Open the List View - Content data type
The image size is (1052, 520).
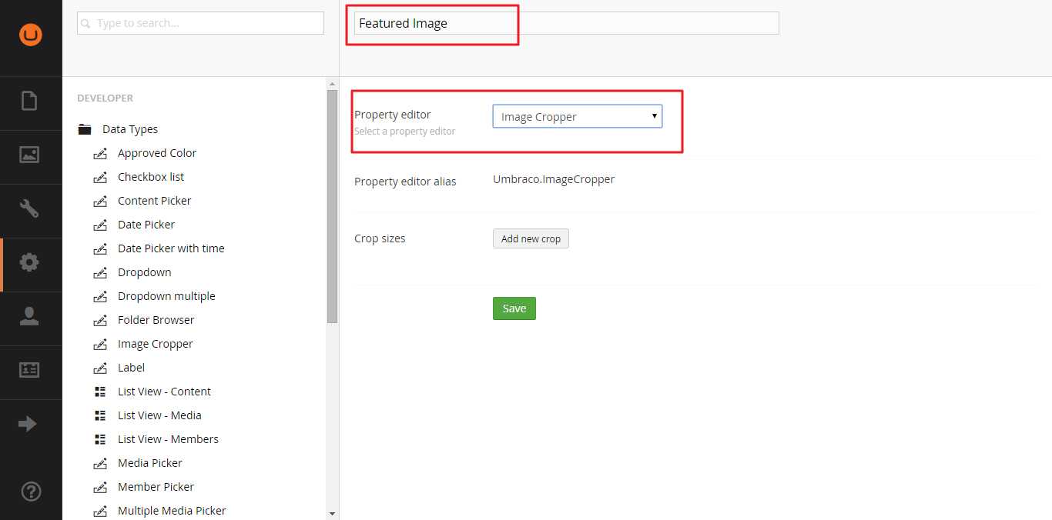click(x=164, y=392)
